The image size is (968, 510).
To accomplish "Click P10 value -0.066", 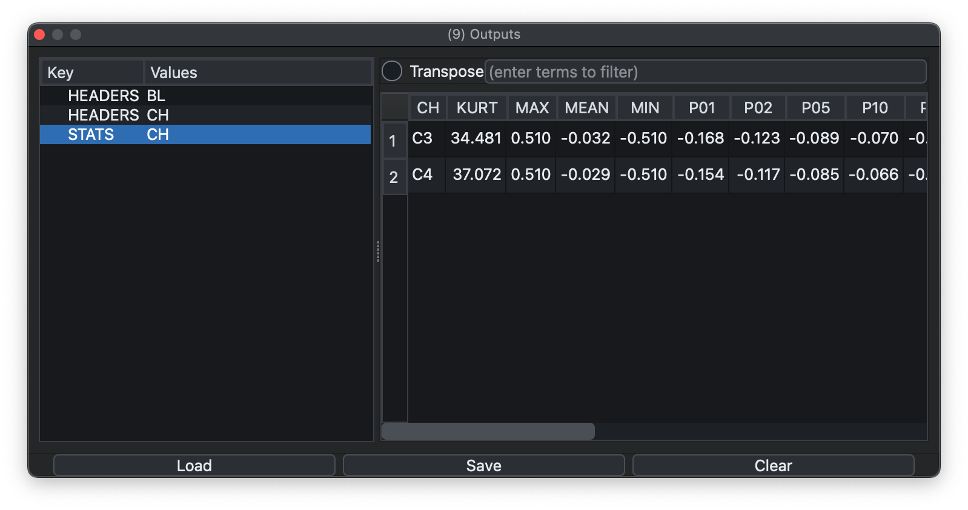I will click(x=874, y=174).
